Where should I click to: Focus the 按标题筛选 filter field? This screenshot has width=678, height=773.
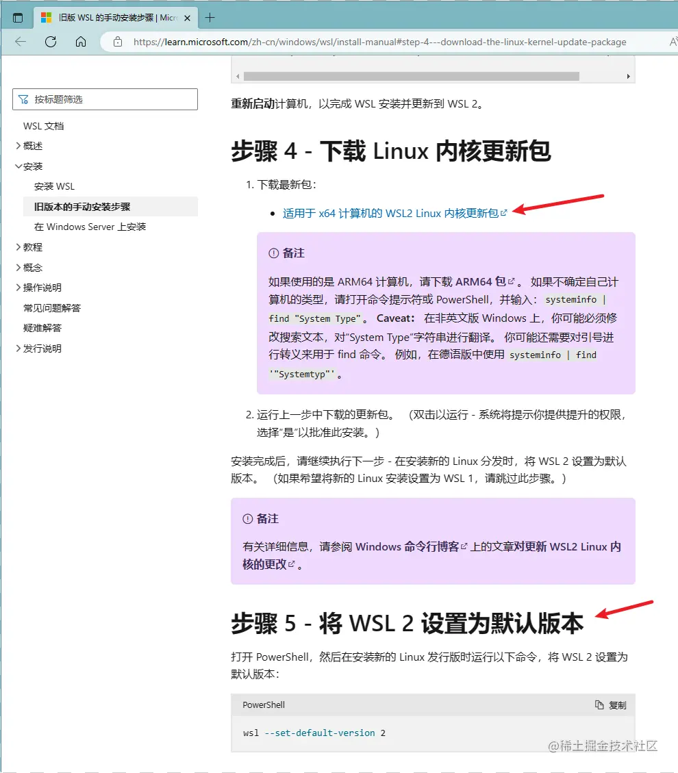[x=105, y=99]
